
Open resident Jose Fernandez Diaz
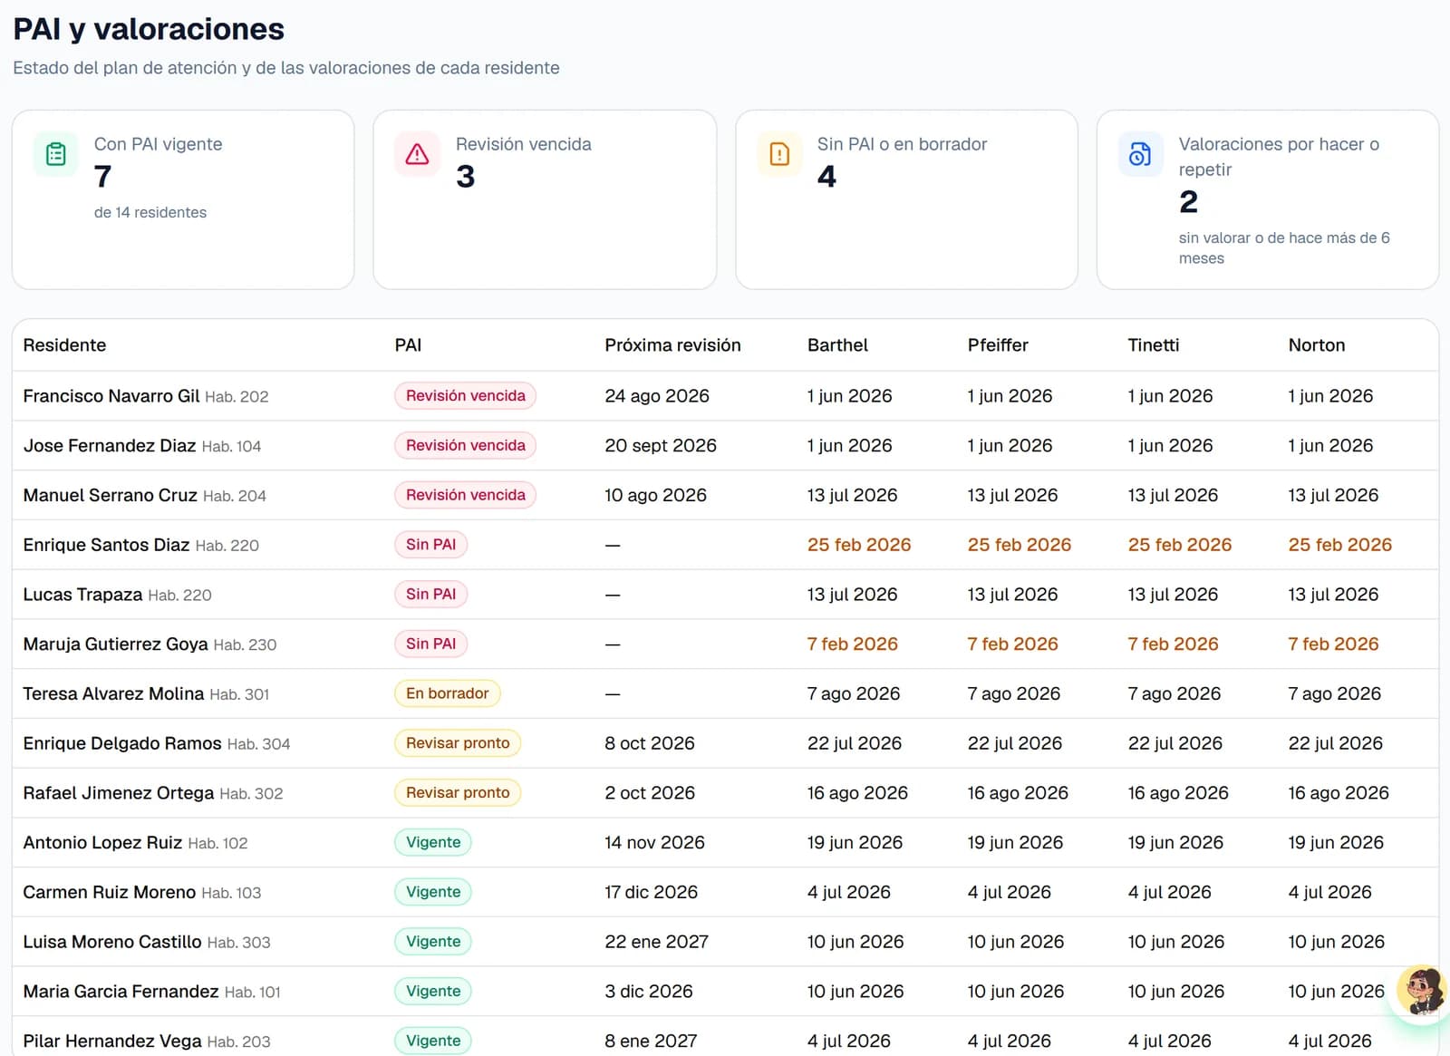(x=110, y=446)
